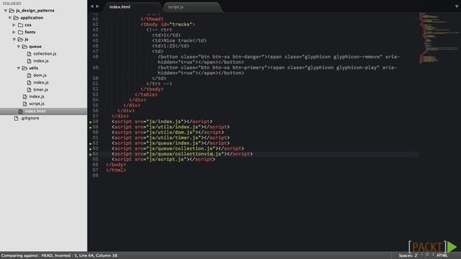Click the closing </body> tag line

point(116,165)
